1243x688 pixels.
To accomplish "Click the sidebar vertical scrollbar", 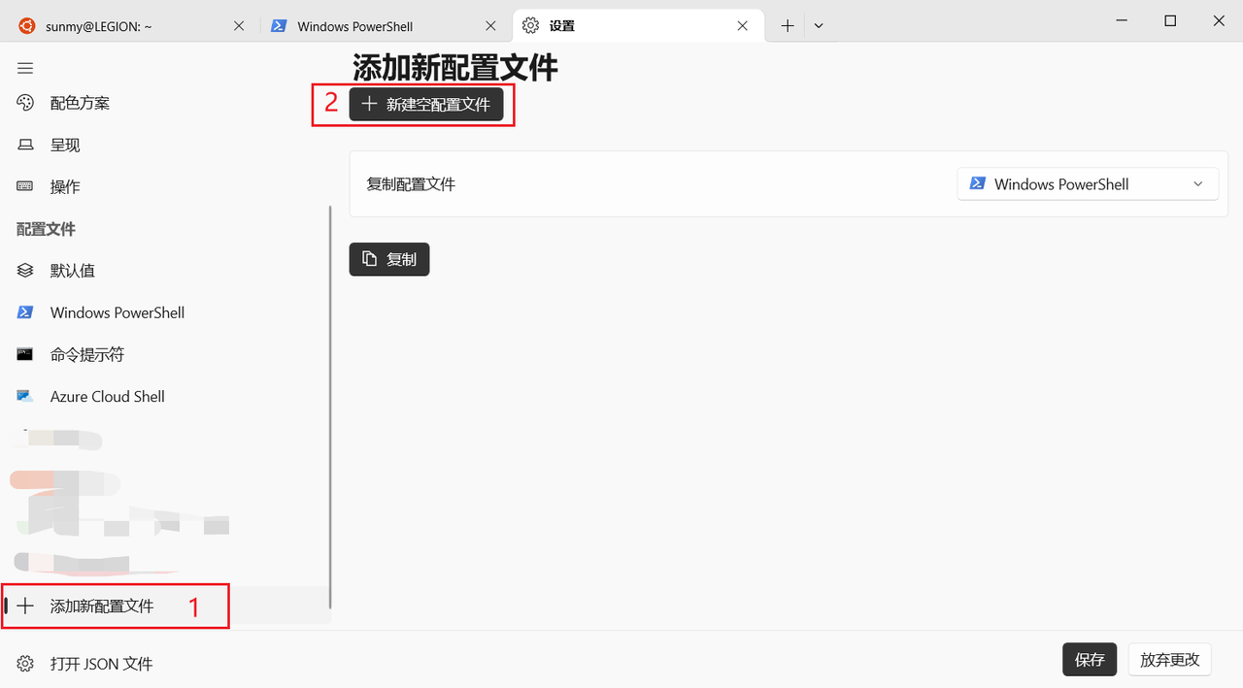I will [x=331, y=406].
